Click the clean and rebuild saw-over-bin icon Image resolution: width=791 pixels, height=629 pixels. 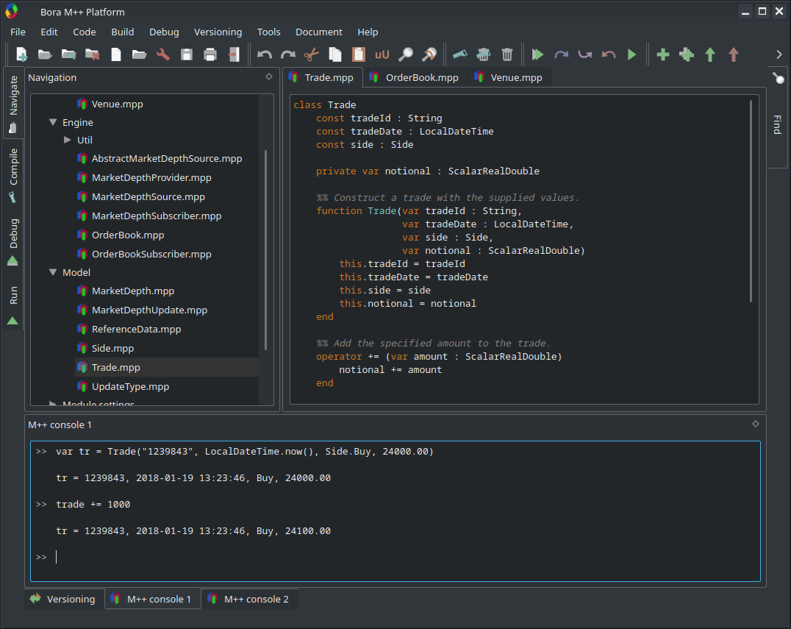pyautogui.click(x=483, y=54)
